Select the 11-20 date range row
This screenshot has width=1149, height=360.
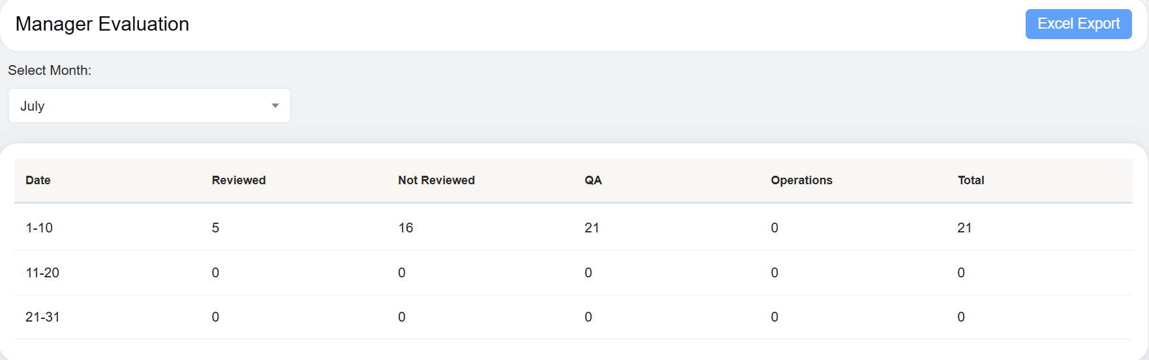click(42, 273)
